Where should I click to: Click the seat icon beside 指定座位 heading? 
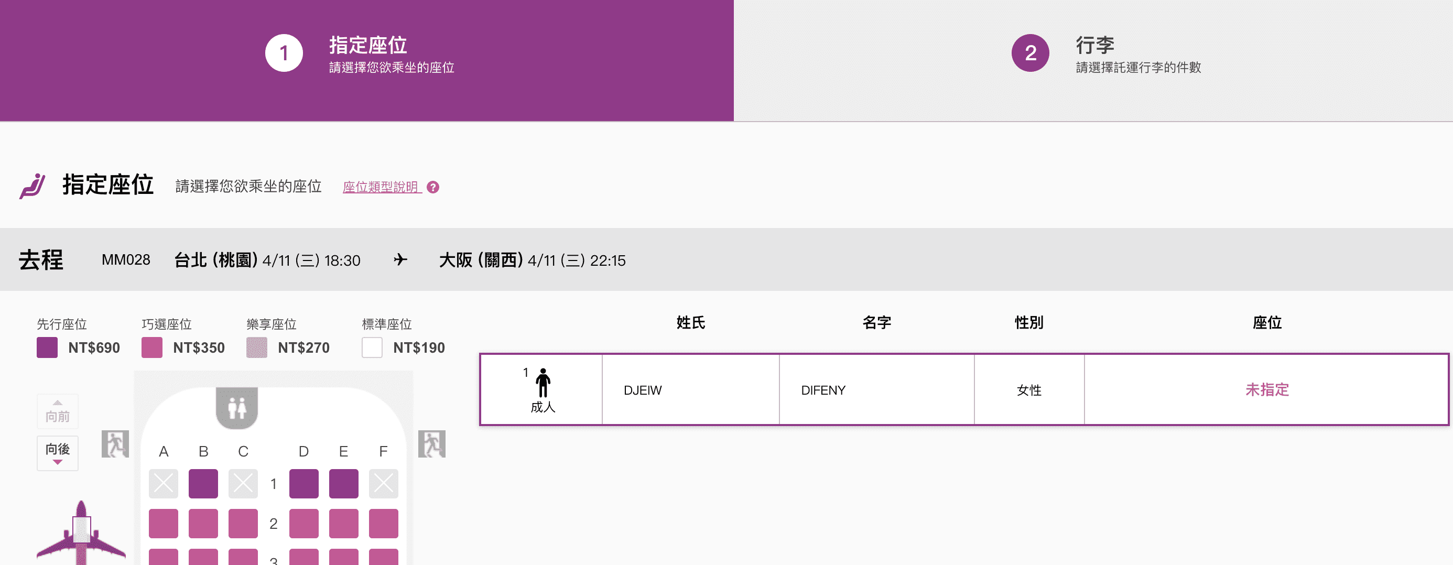pyautogui.click(x=32, y=186)
